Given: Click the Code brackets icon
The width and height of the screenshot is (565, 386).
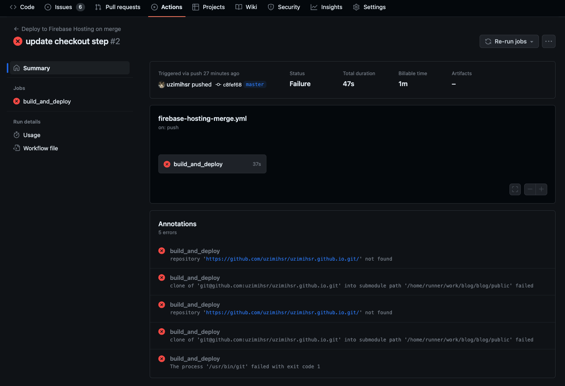Looking at the screenshot, I should point(13,7).
